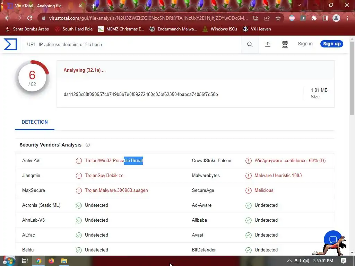Image resolution: width=355 pixels, height=266 pixels.
Task: Click the Sign in link
Action: [305, 44]
